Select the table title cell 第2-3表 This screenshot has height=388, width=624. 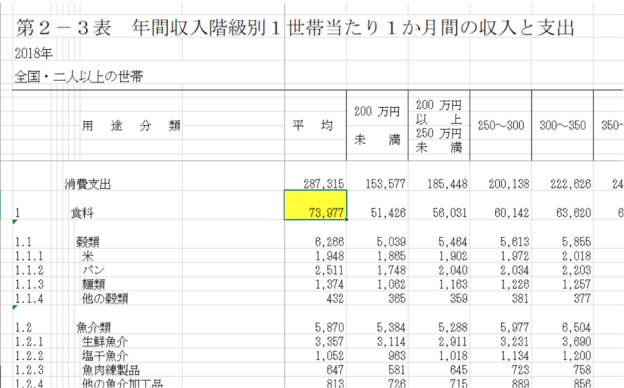click(x=63, y=28)
